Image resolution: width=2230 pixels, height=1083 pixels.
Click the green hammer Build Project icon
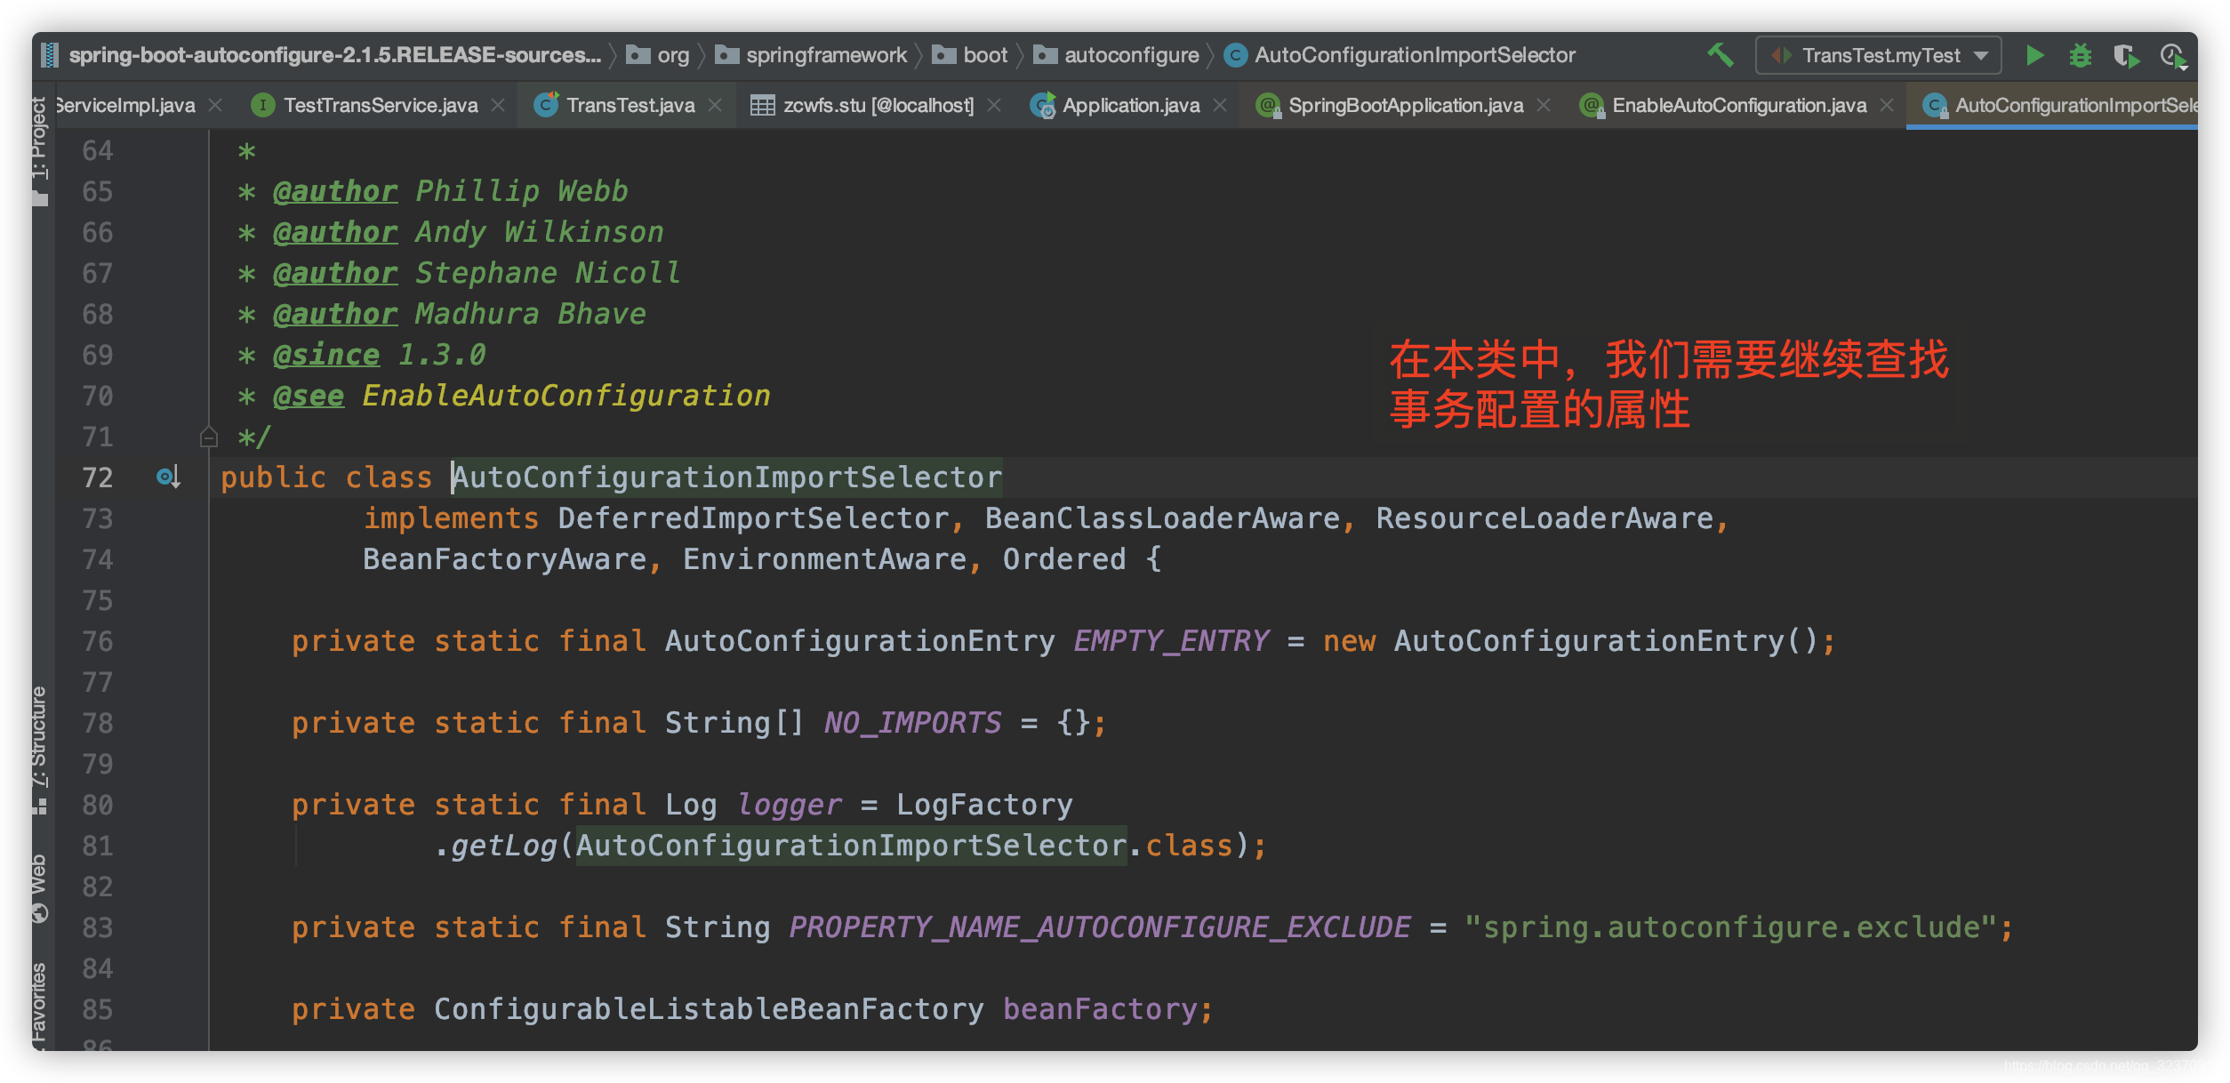[1721, 55]
